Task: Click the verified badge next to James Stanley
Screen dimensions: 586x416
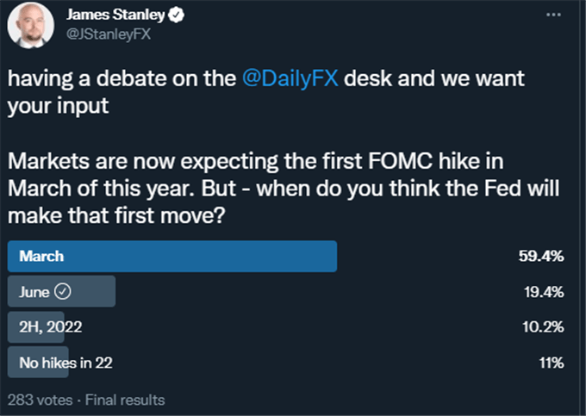Action: pos(176,15)
